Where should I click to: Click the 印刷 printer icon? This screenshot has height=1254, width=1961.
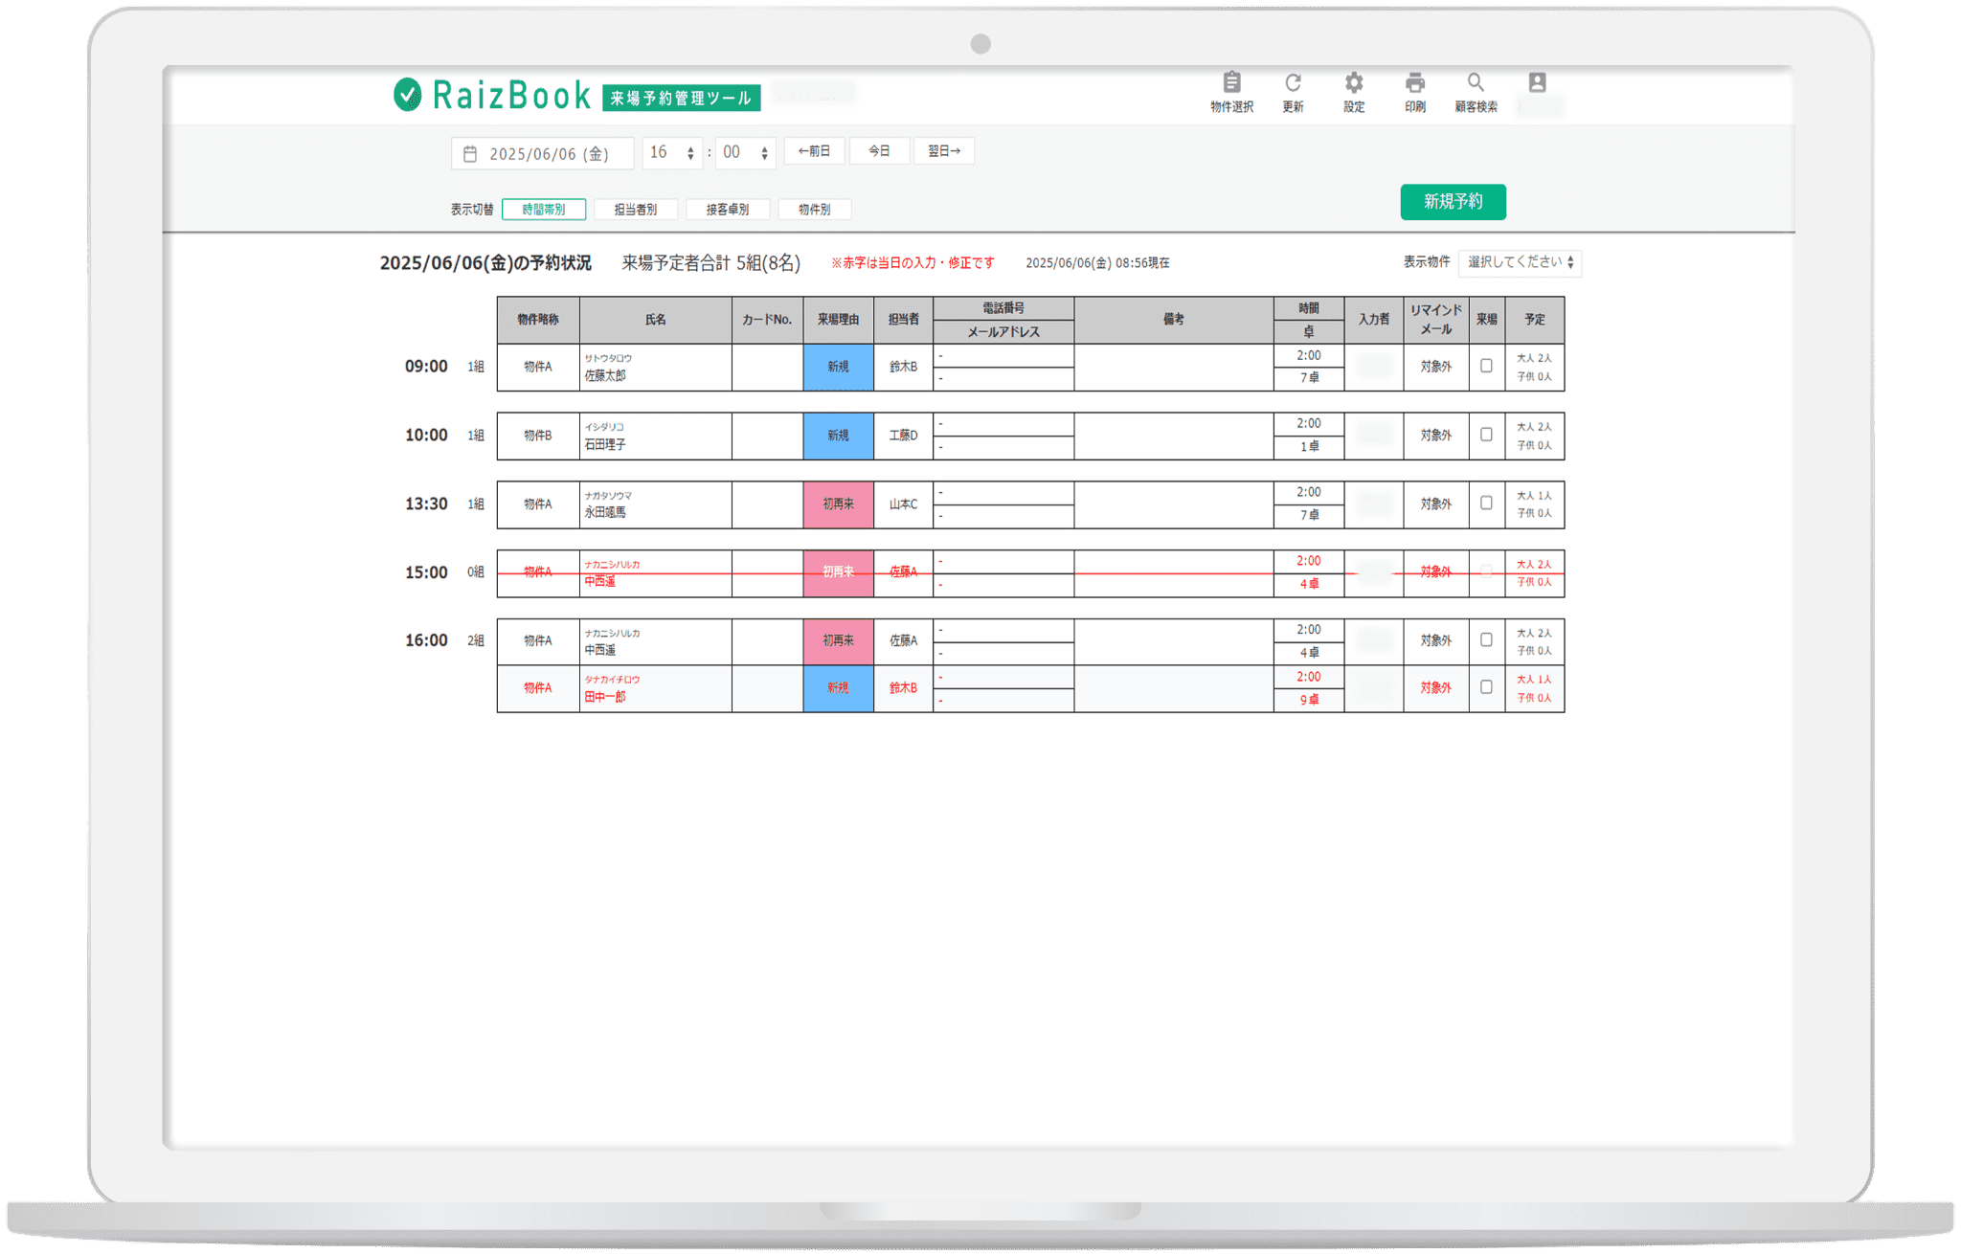(x=1415, y=83)
